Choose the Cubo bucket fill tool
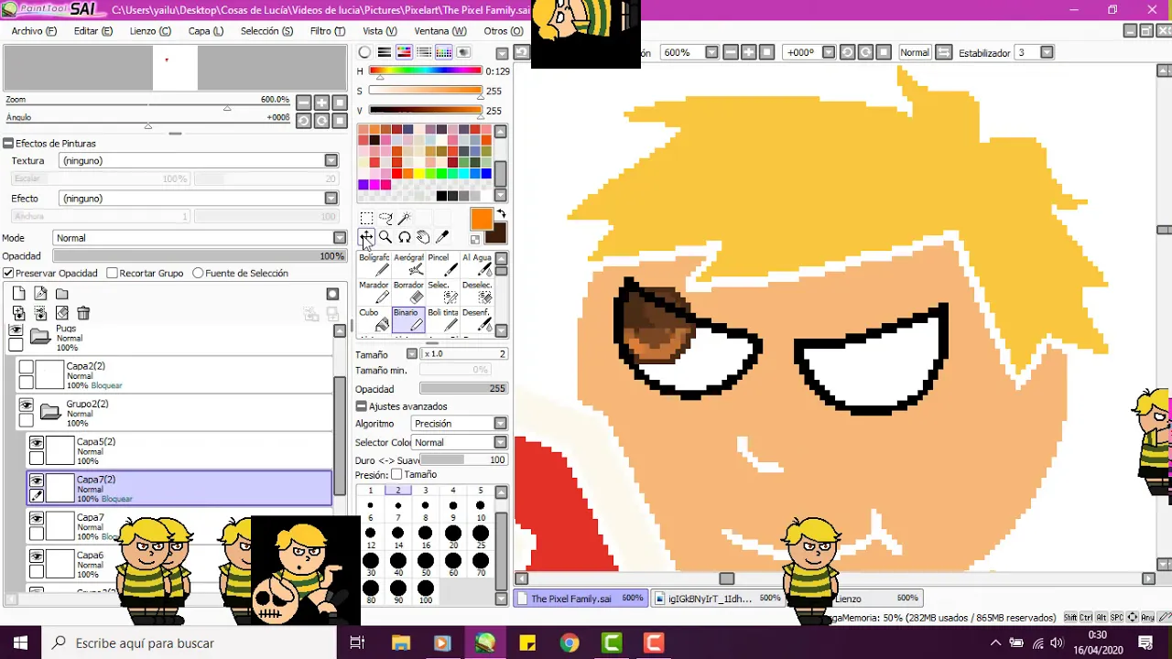Screen dimensions: 1172x659 pos(374,319)
